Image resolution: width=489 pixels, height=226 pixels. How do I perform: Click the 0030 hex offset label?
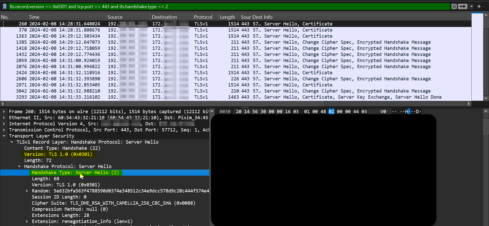[x=225, y=111]
